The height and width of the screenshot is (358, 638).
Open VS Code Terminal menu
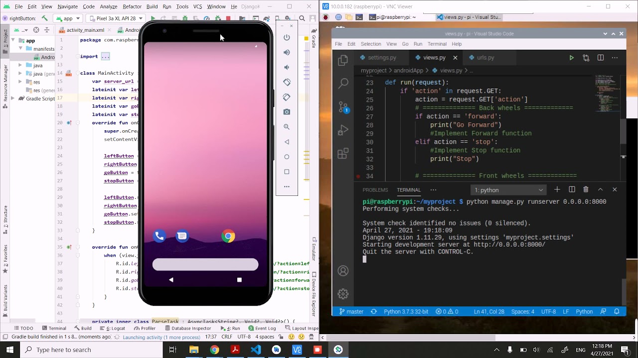[437, 44]
